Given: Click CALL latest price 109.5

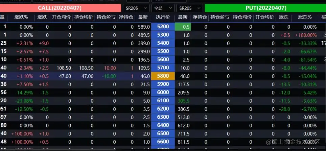Looking at the screenshot, I should point(144,68).
